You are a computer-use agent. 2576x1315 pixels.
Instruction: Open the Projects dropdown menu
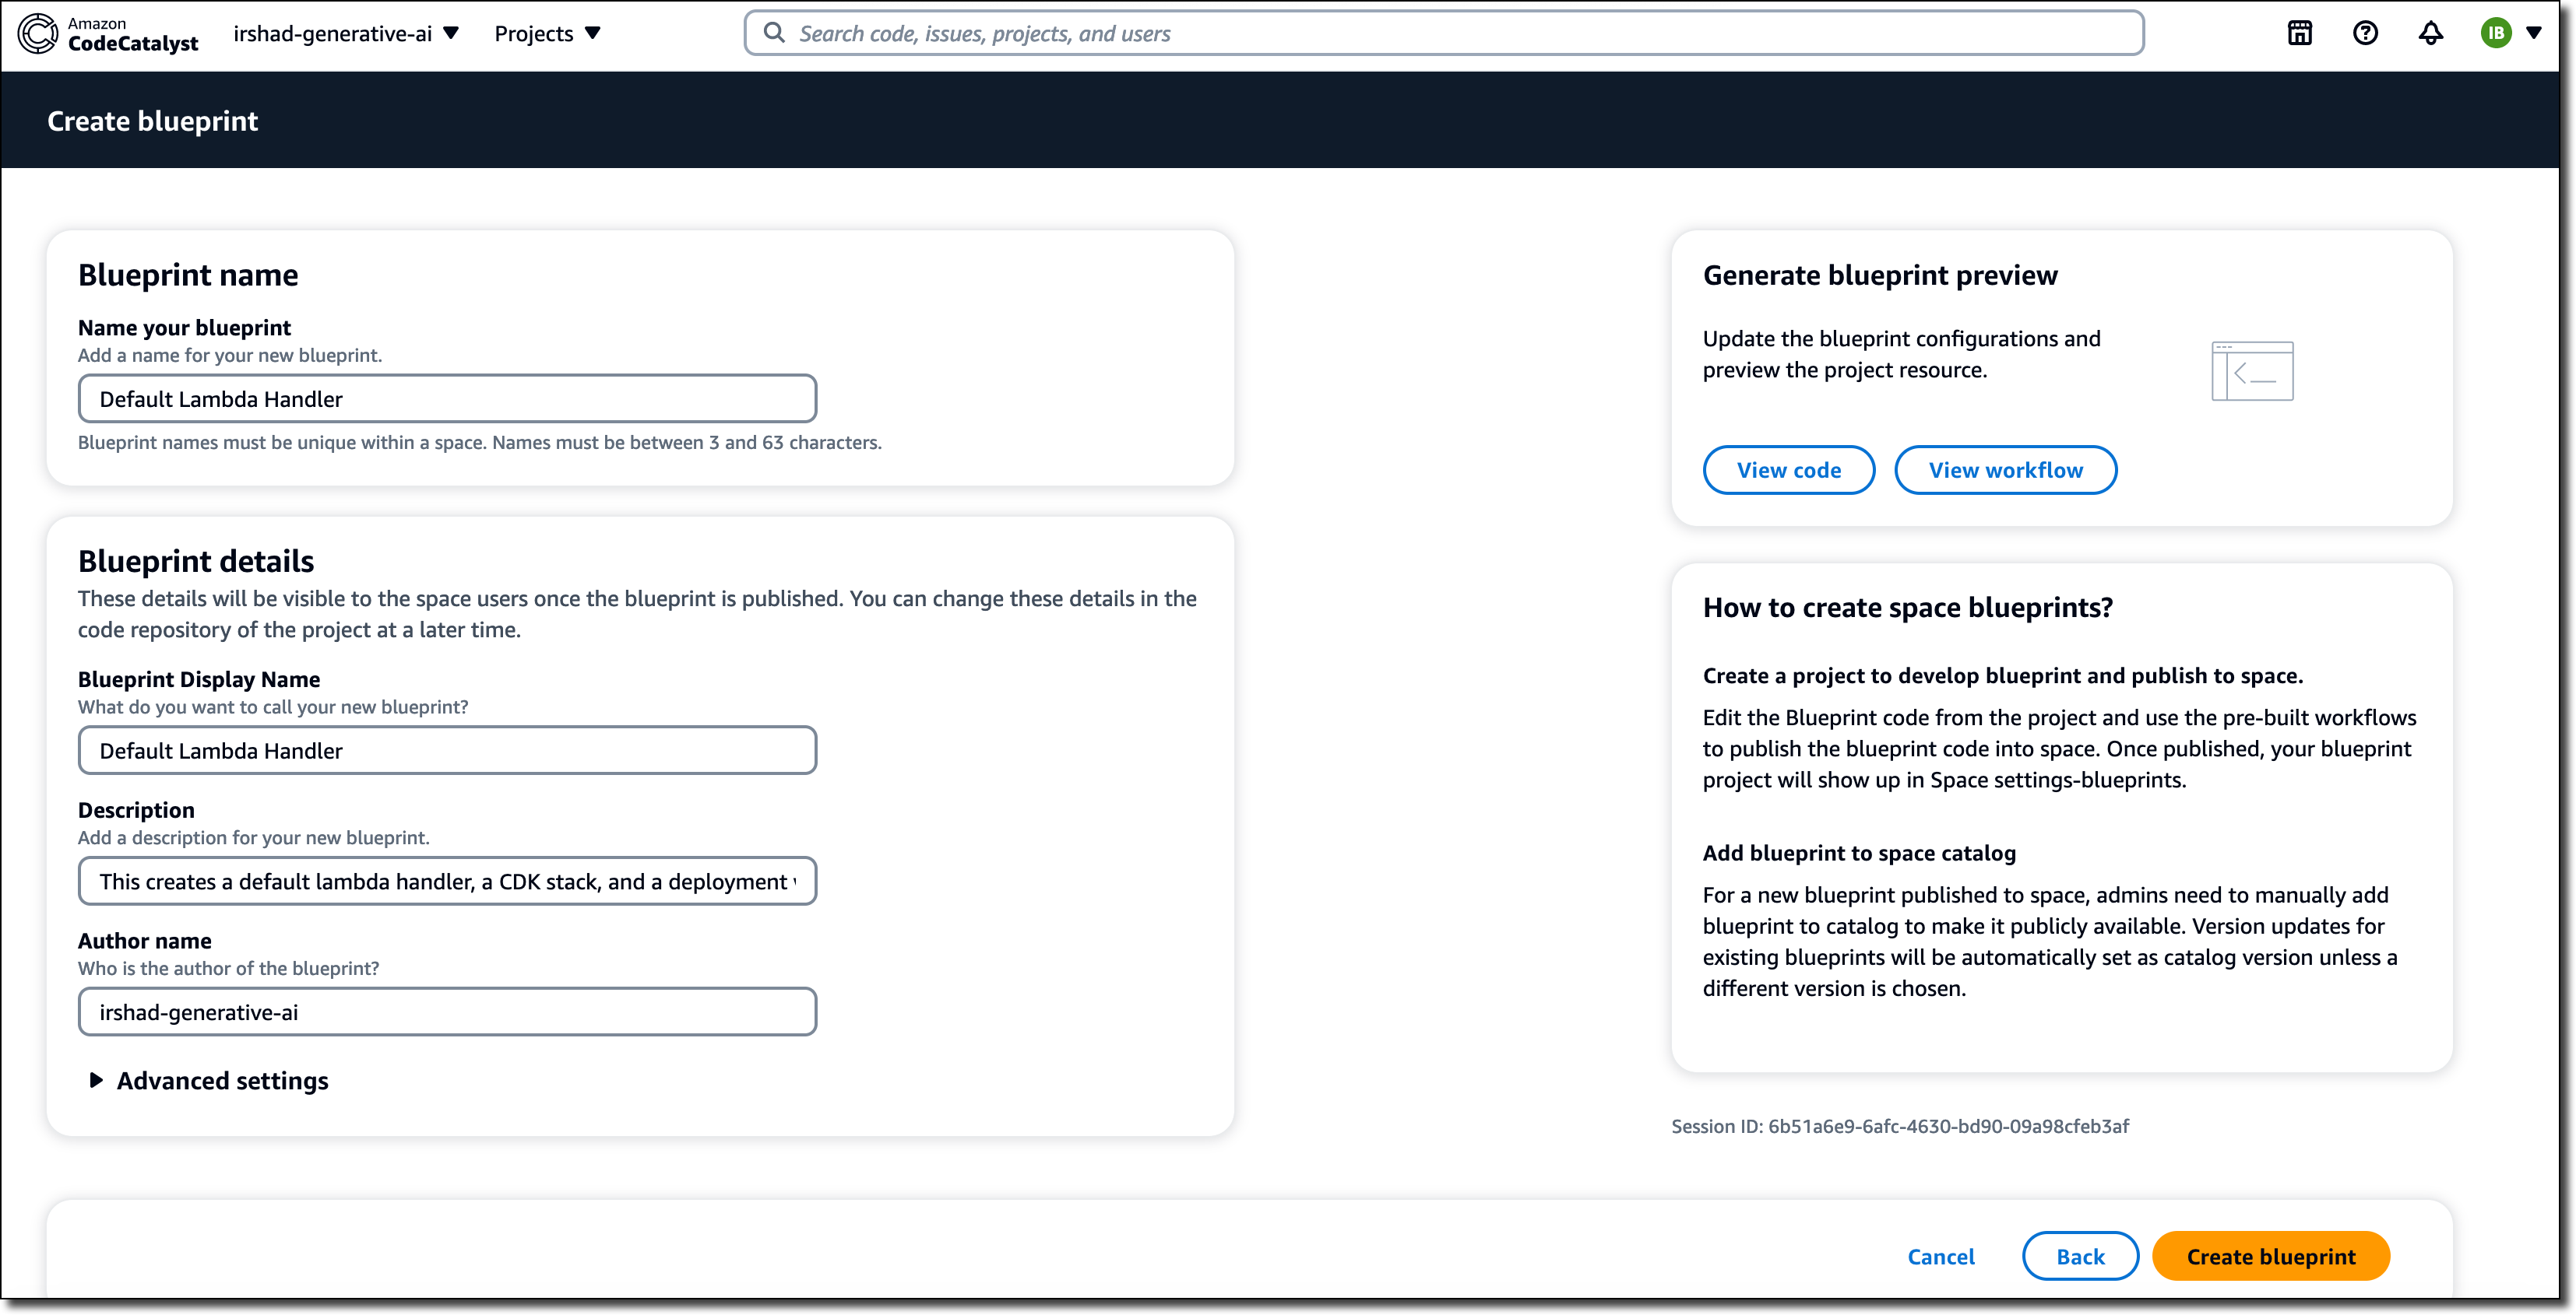(547, 34)
